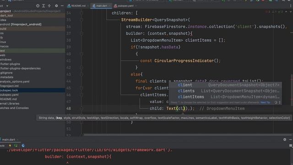
Task: Toggle code folding marker on line 40
Action: [x=81, y=54]
